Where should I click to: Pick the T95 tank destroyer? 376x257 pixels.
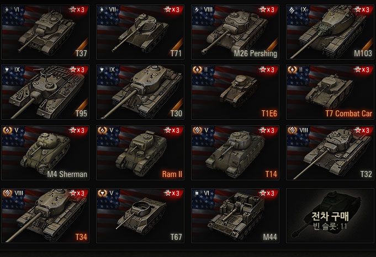pyautogui.click(x=45, y=92)
